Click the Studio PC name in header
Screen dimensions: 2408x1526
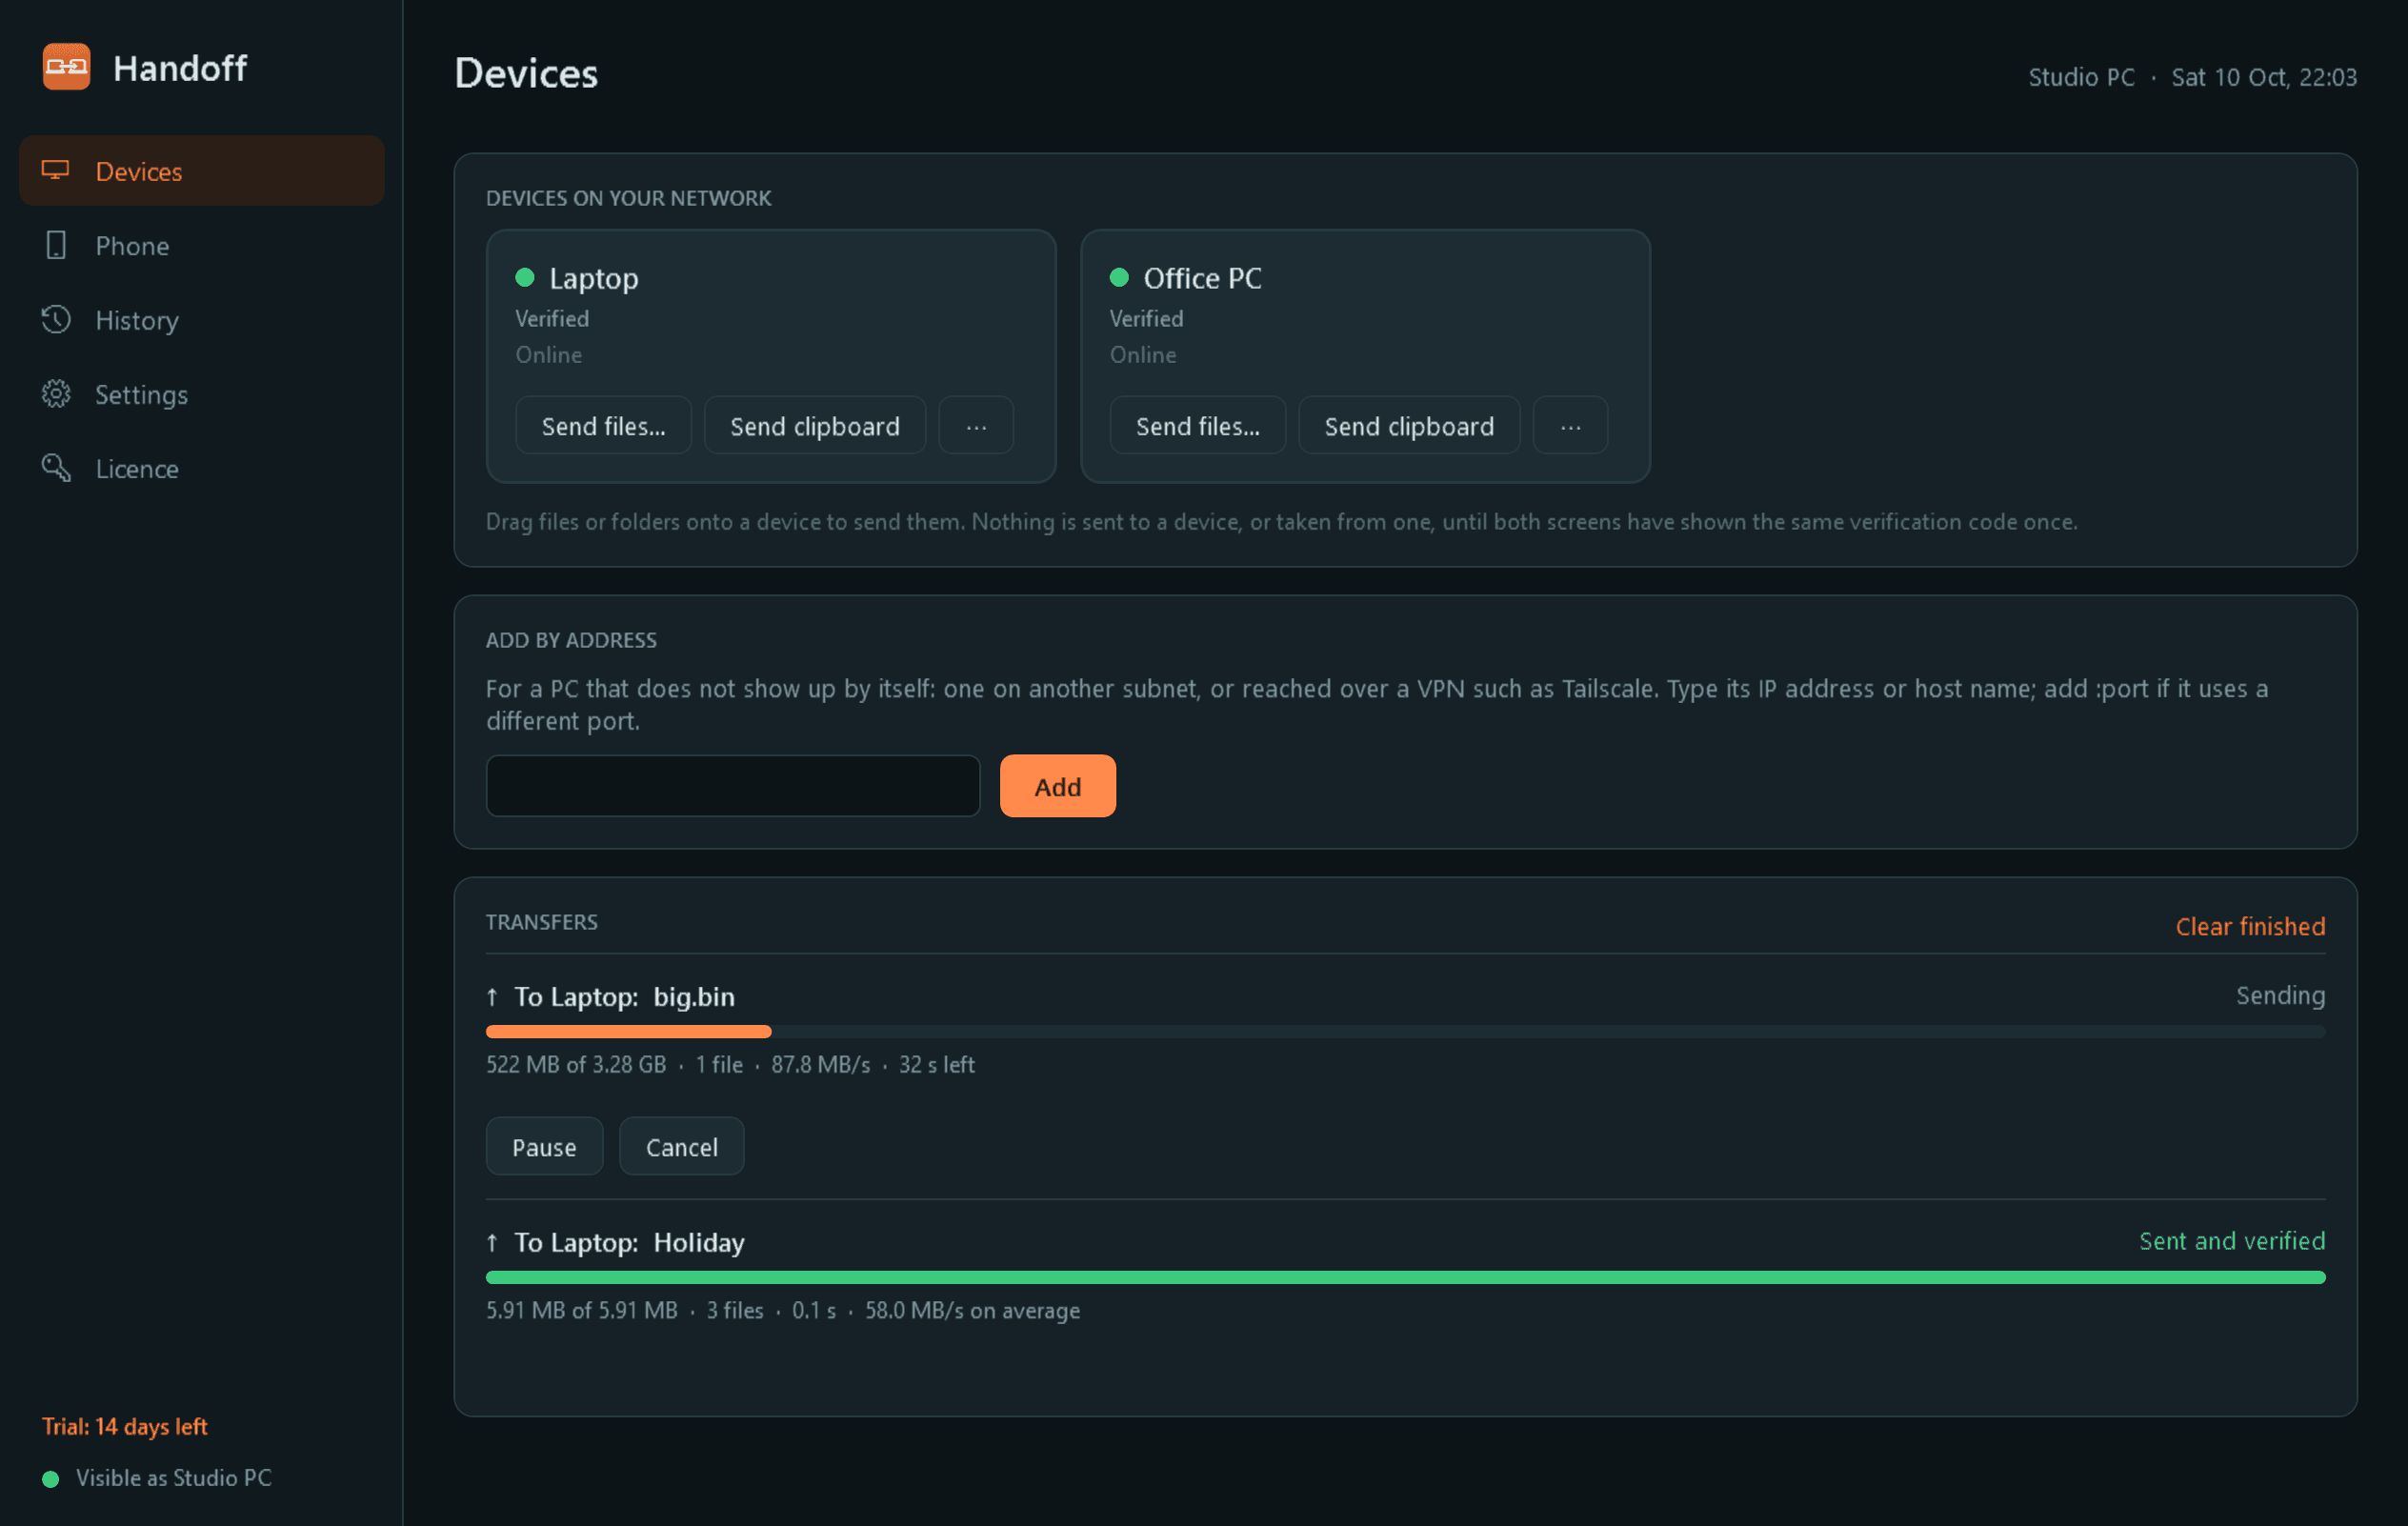tap(2081, 77)
